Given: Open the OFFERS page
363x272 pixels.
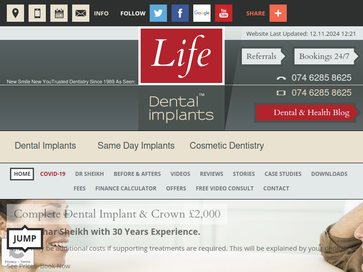Looking at the screenshot, I should [x=176, y=189].
